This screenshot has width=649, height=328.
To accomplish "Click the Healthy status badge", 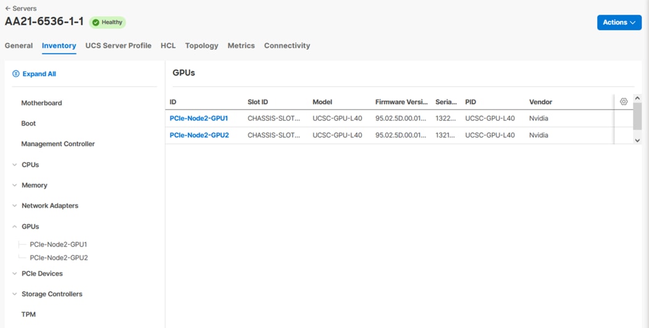I will 107,22.
